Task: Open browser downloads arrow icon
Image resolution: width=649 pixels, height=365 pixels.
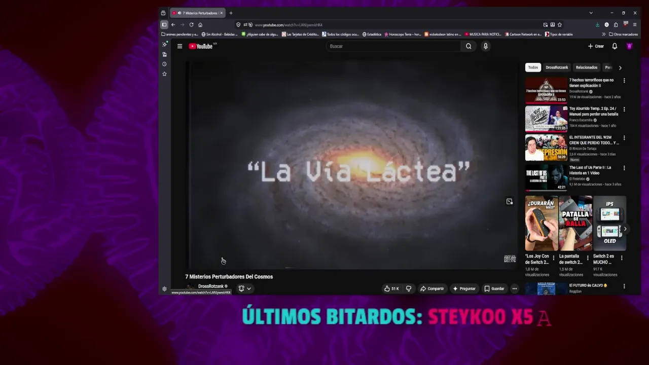Action: pyautogui.click(x=597, y=25)
